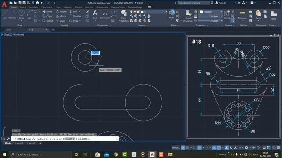Click the Array command
The height and width of the screenshot is (158, 282).
[74, 21]
